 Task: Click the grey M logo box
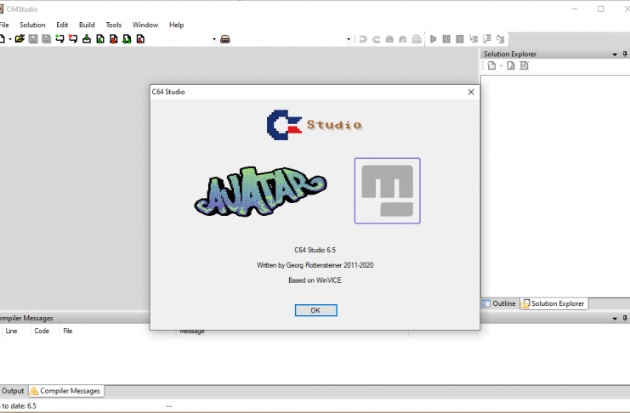coord(388,191)
